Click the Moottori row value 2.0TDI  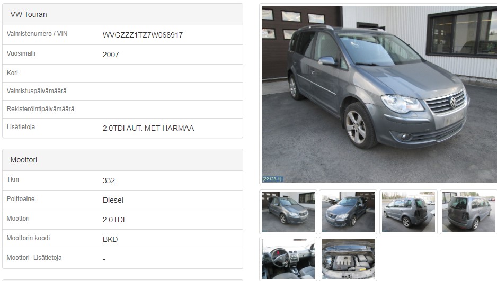pyautogui.click(x=113, y=220)
